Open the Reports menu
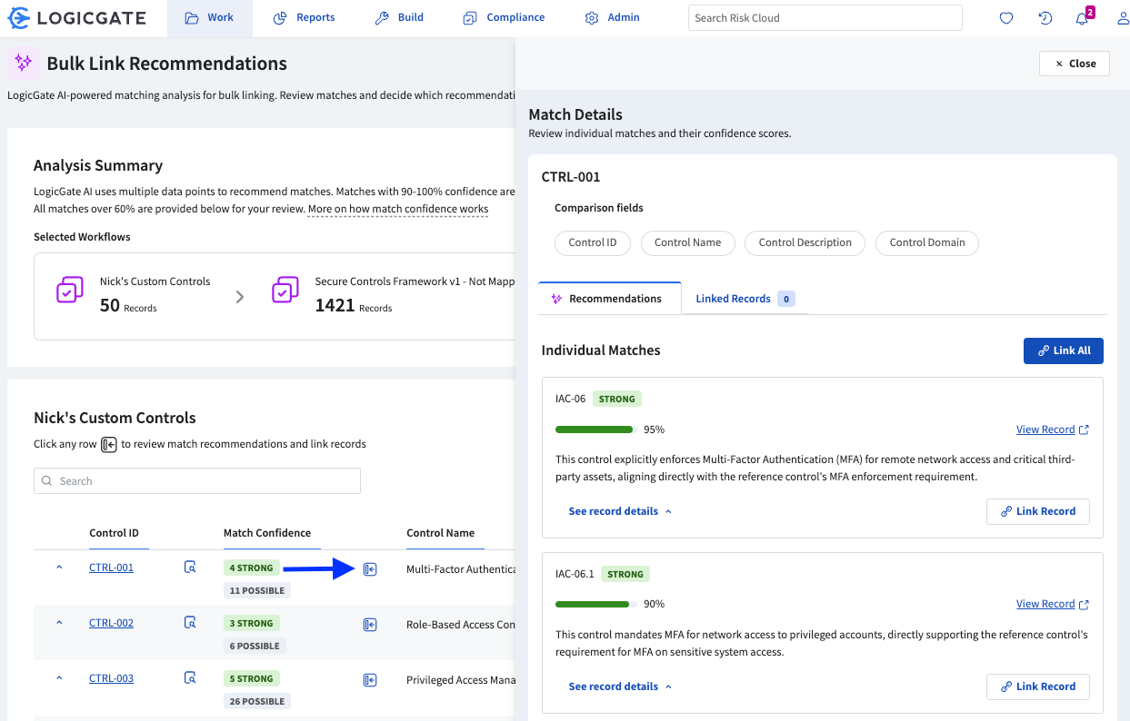The image size is (1130, 721). [x=305, y=18]
